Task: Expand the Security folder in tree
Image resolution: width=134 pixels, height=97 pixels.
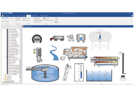Action: click(4, 80)
